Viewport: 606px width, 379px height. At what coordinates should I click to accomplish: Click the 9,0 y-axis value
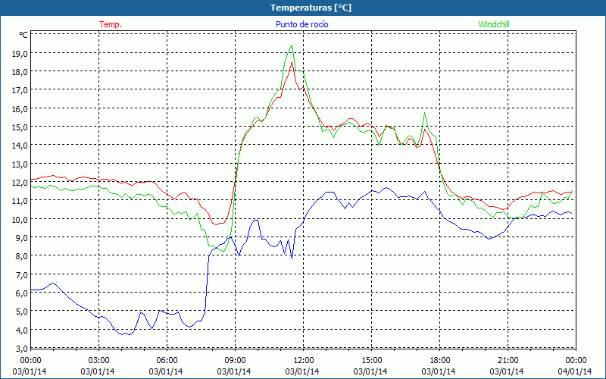click(x=22, y=237)
